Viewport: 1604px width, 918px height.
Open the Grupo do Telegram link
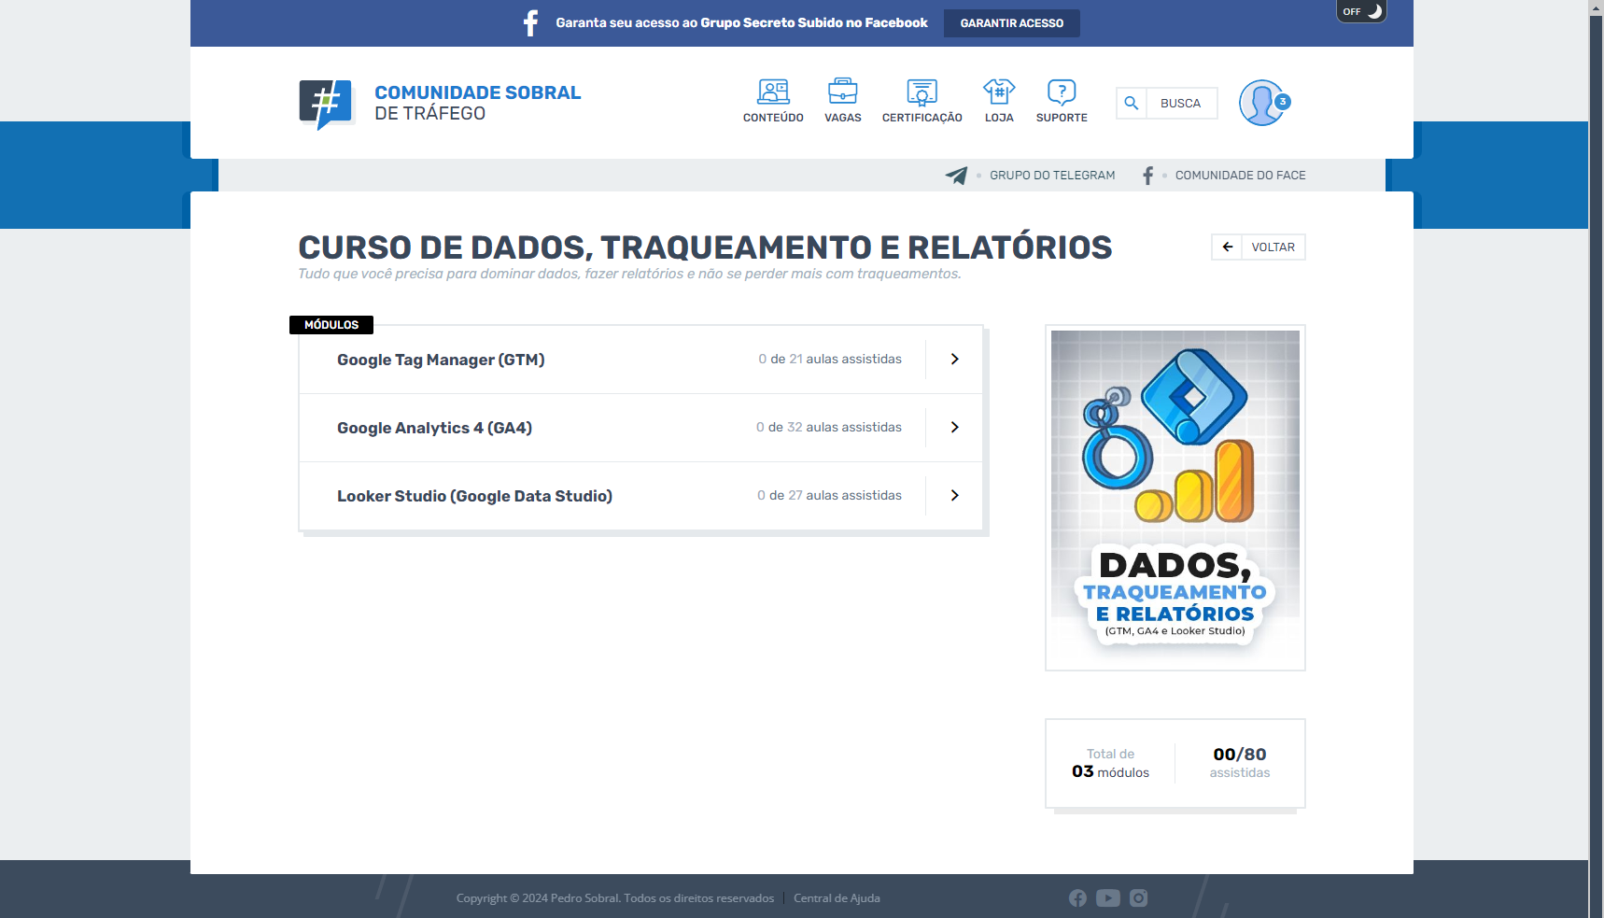tap(1051, 176)
